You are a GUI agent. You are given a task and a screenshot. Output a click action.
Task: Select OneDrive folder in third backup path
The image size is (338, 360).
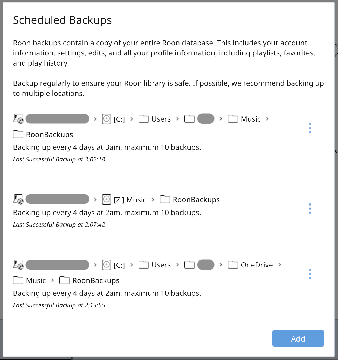click(x=250, y=265)
